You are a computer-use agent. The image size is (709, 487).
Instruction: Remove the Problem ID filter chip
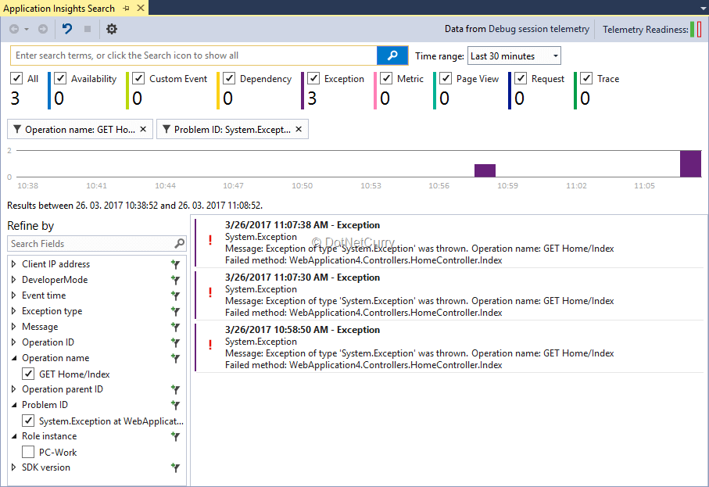coord(299,129)
